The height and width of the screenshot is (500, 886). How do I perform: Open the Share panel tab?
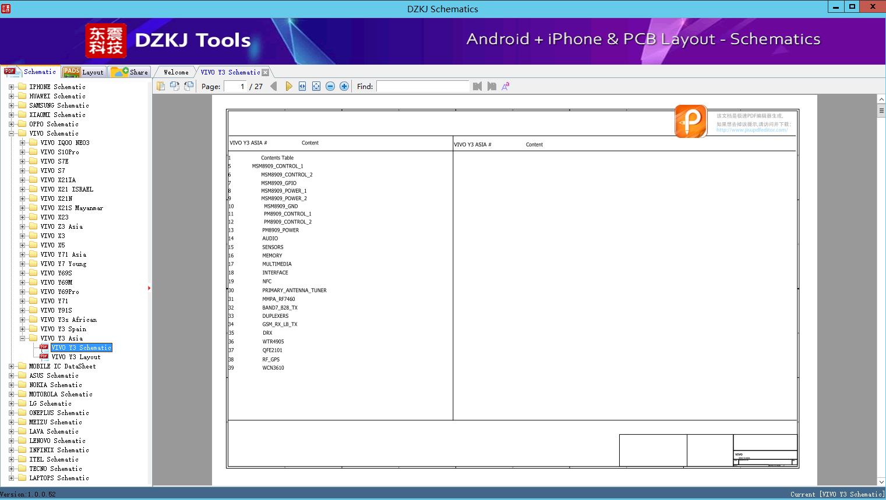129,72
